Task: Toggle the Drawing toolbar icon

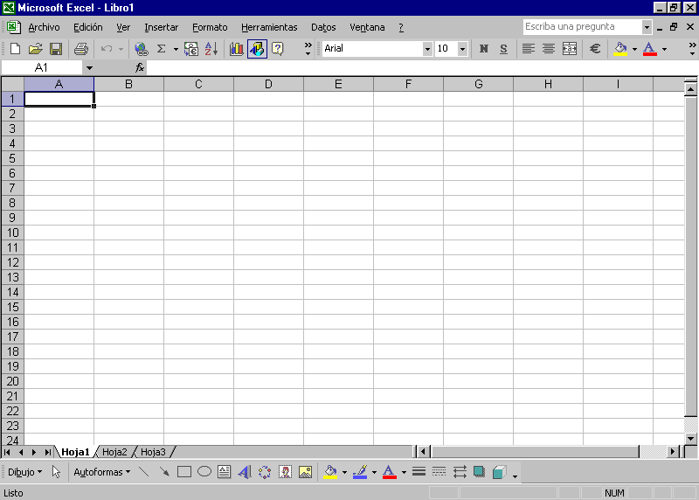Action: pos(257,49)
